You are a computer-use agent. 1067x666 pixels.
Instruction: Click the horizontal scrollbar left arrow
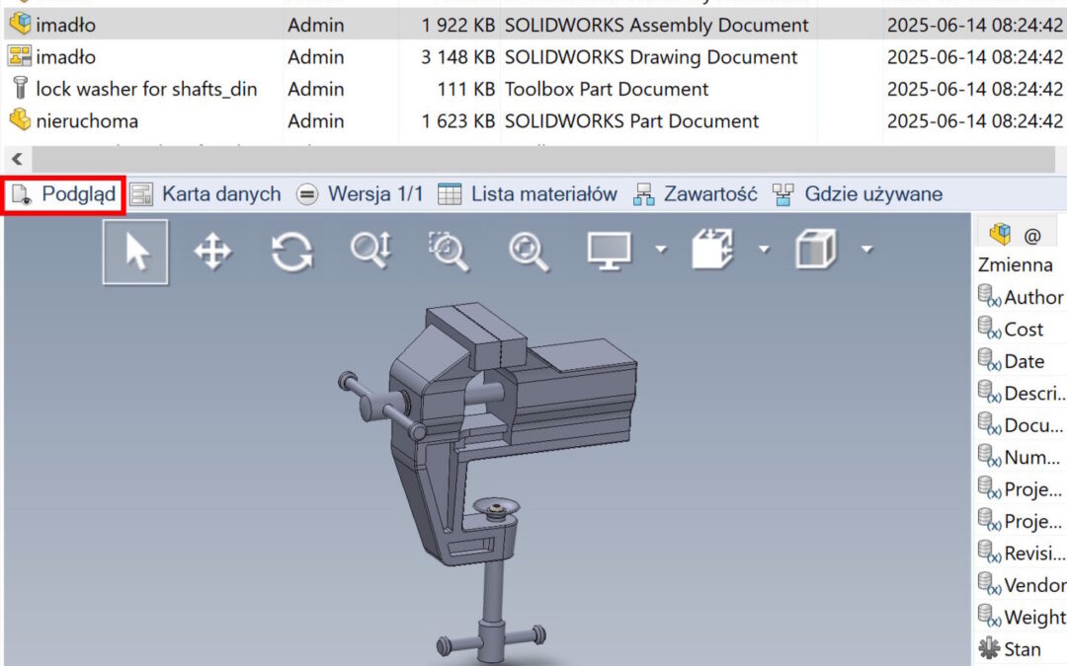pos(17,158)
